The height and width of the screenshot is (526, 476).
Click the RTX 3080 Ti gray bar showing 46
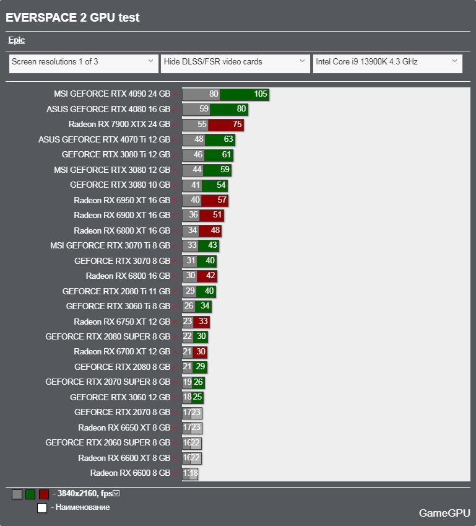point(193,155)
